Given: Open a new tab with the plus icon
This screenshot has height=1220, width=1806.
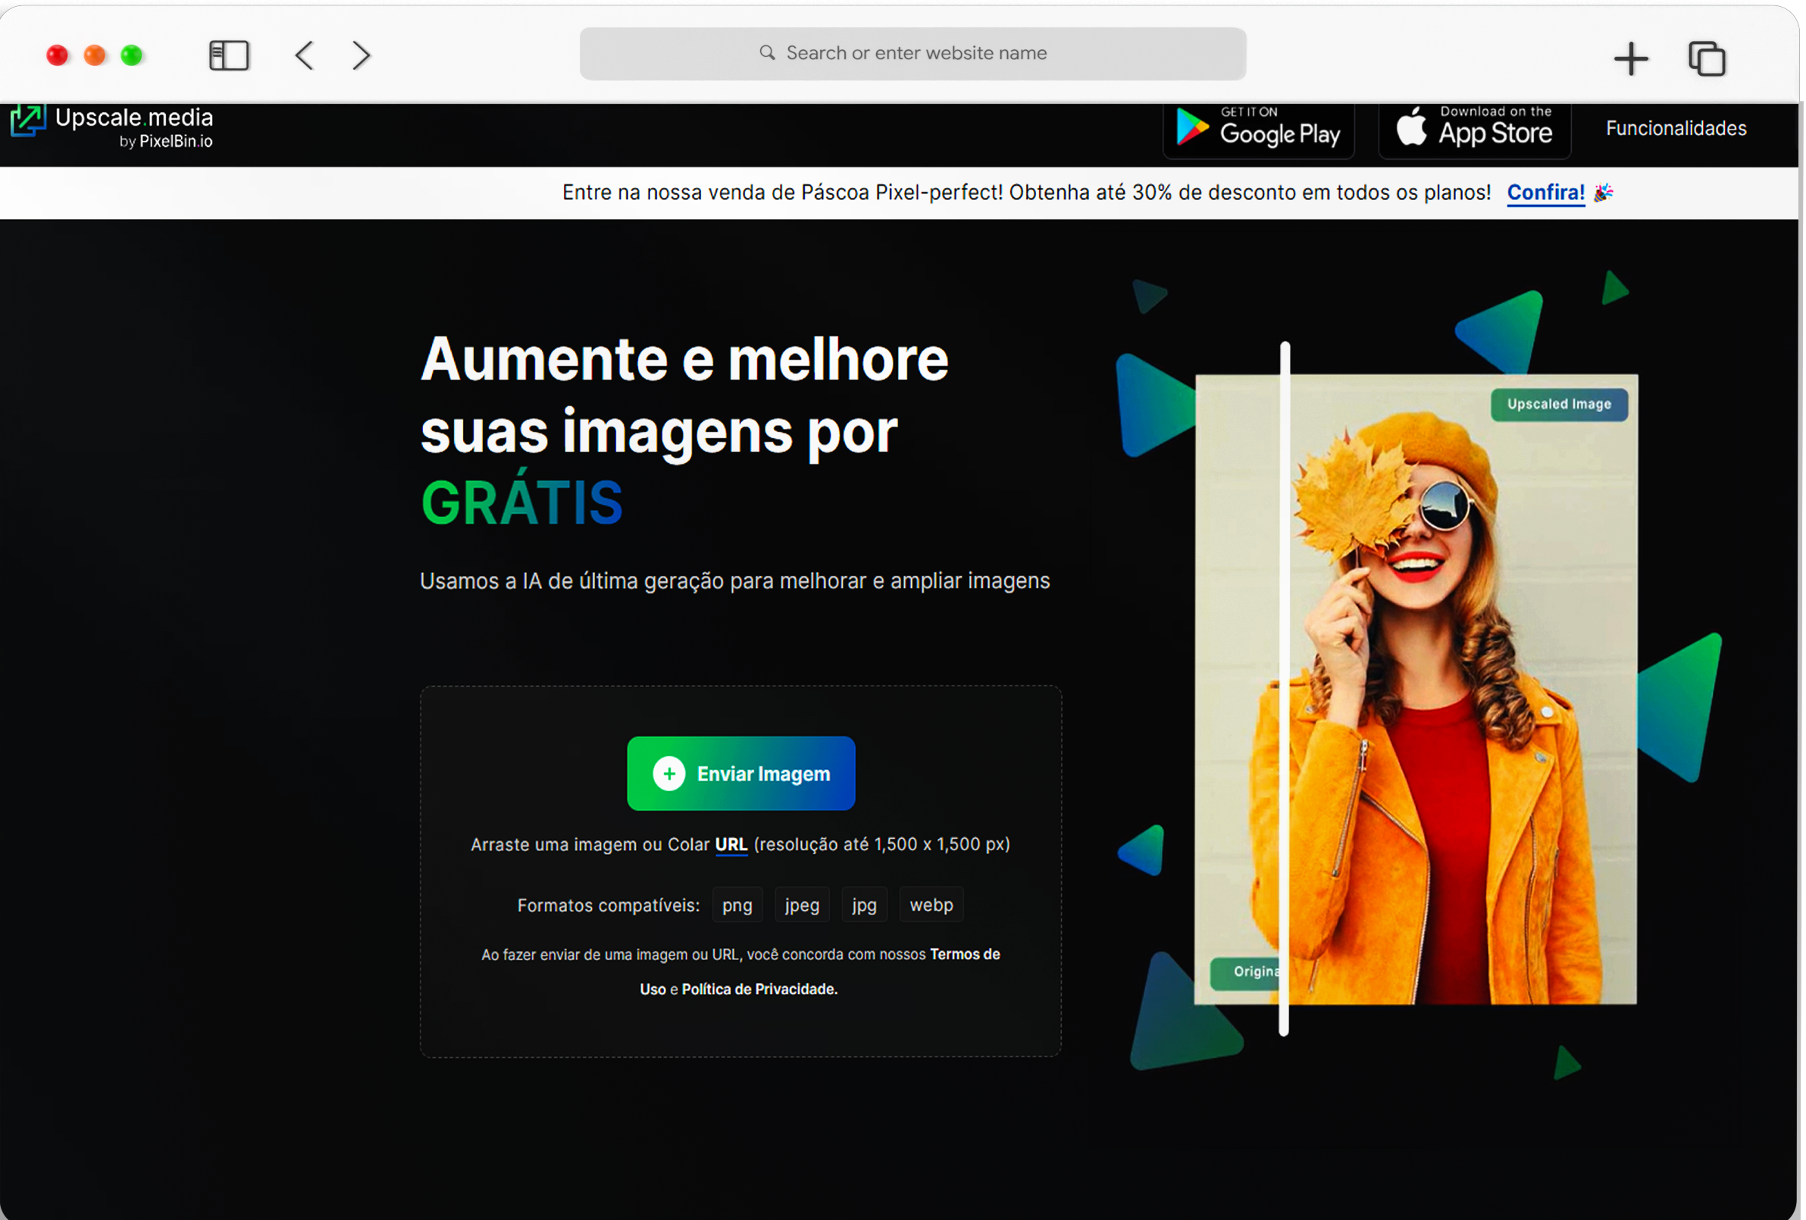Looking at the screenshot, I should (x=1630, y=58).
